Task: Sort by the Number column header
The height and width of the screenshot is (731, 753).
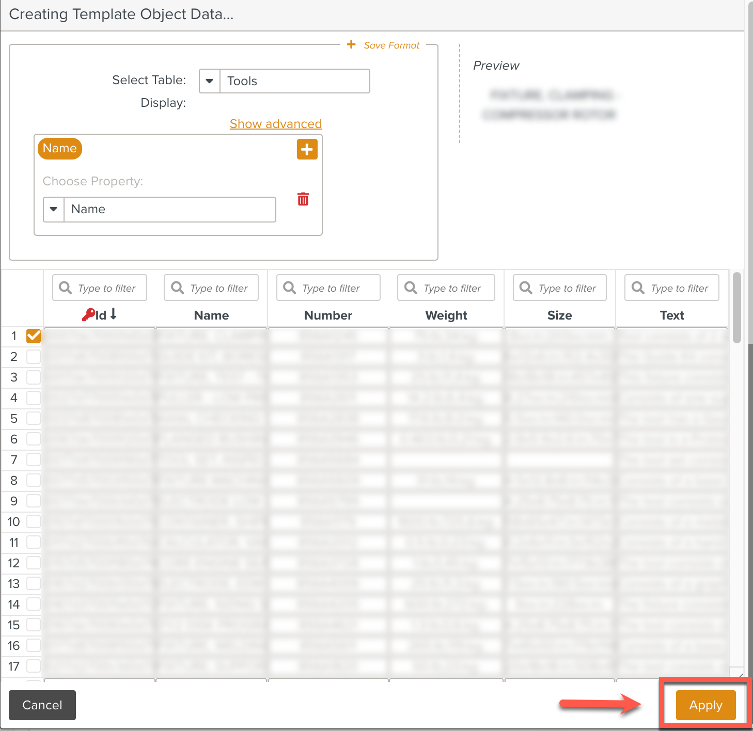Action: [x=328, y=315]
